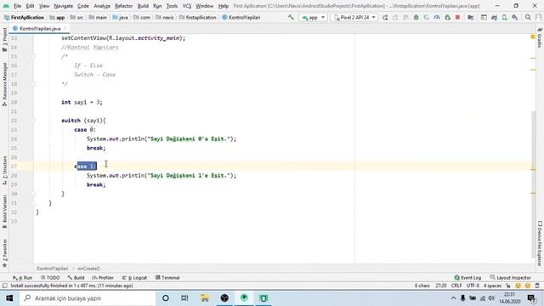Open the Layout Inspector panel

click(510, 278)
